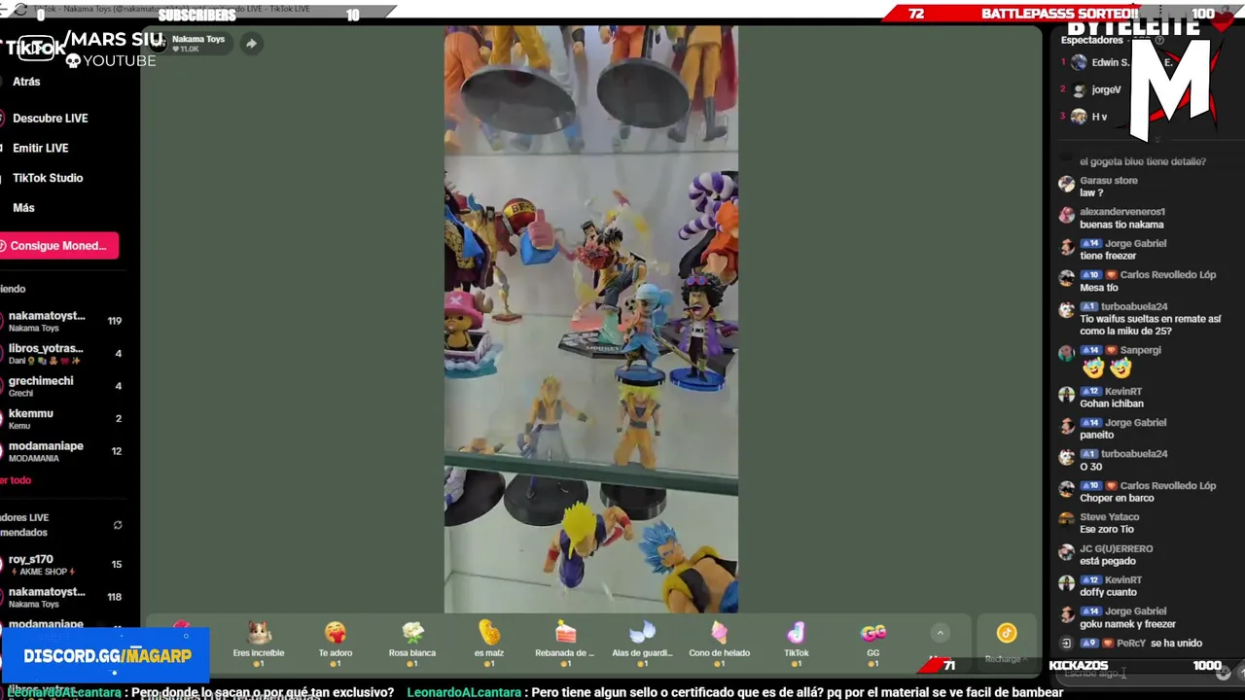Click message 'goku namek y freezer'
Image resolution: width=1245 pixels, height=700 pixels.
[x=1127, y=624]
